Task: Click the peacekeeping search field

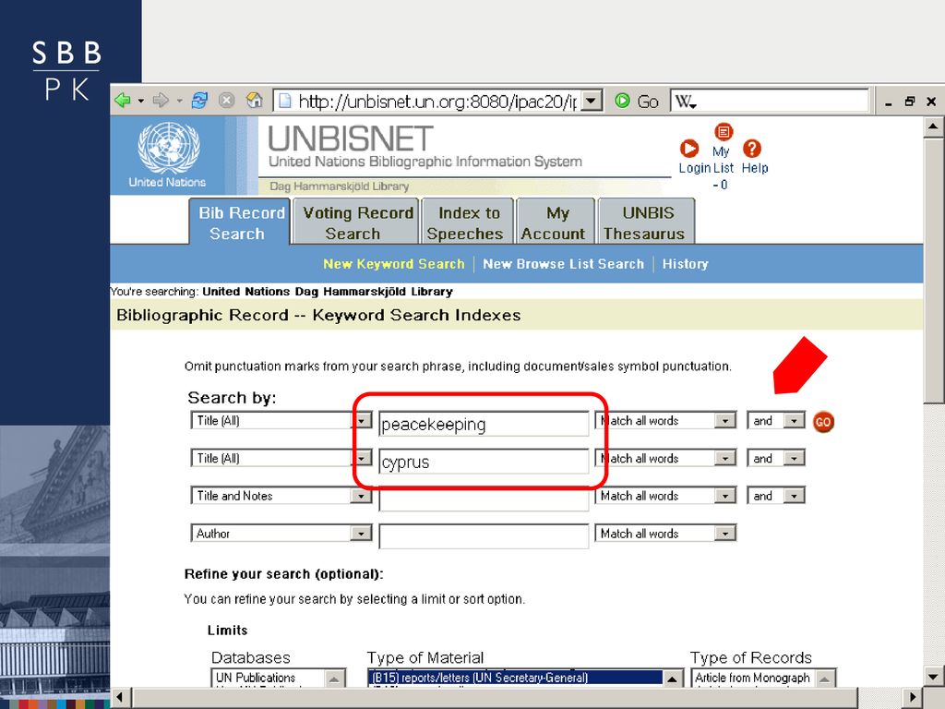Action: [x=484, y=425]
